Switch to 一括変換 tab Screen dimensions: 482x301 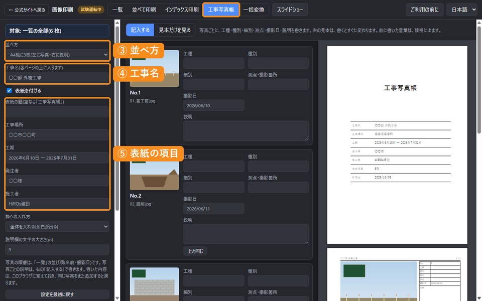click(x=254, y=10)
